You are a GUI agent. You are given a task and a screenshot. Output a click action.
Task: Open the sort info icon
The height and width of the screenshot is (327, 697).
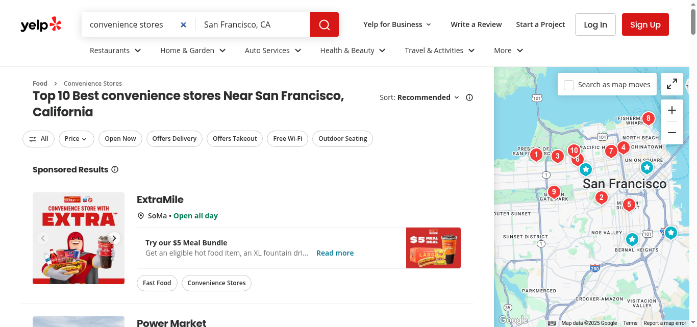pos(469,97)
